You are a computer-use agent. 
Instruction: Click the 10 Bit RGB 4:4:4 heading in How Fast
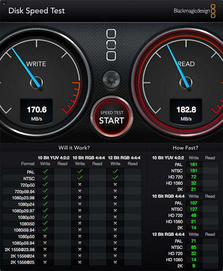coord(168,196)
